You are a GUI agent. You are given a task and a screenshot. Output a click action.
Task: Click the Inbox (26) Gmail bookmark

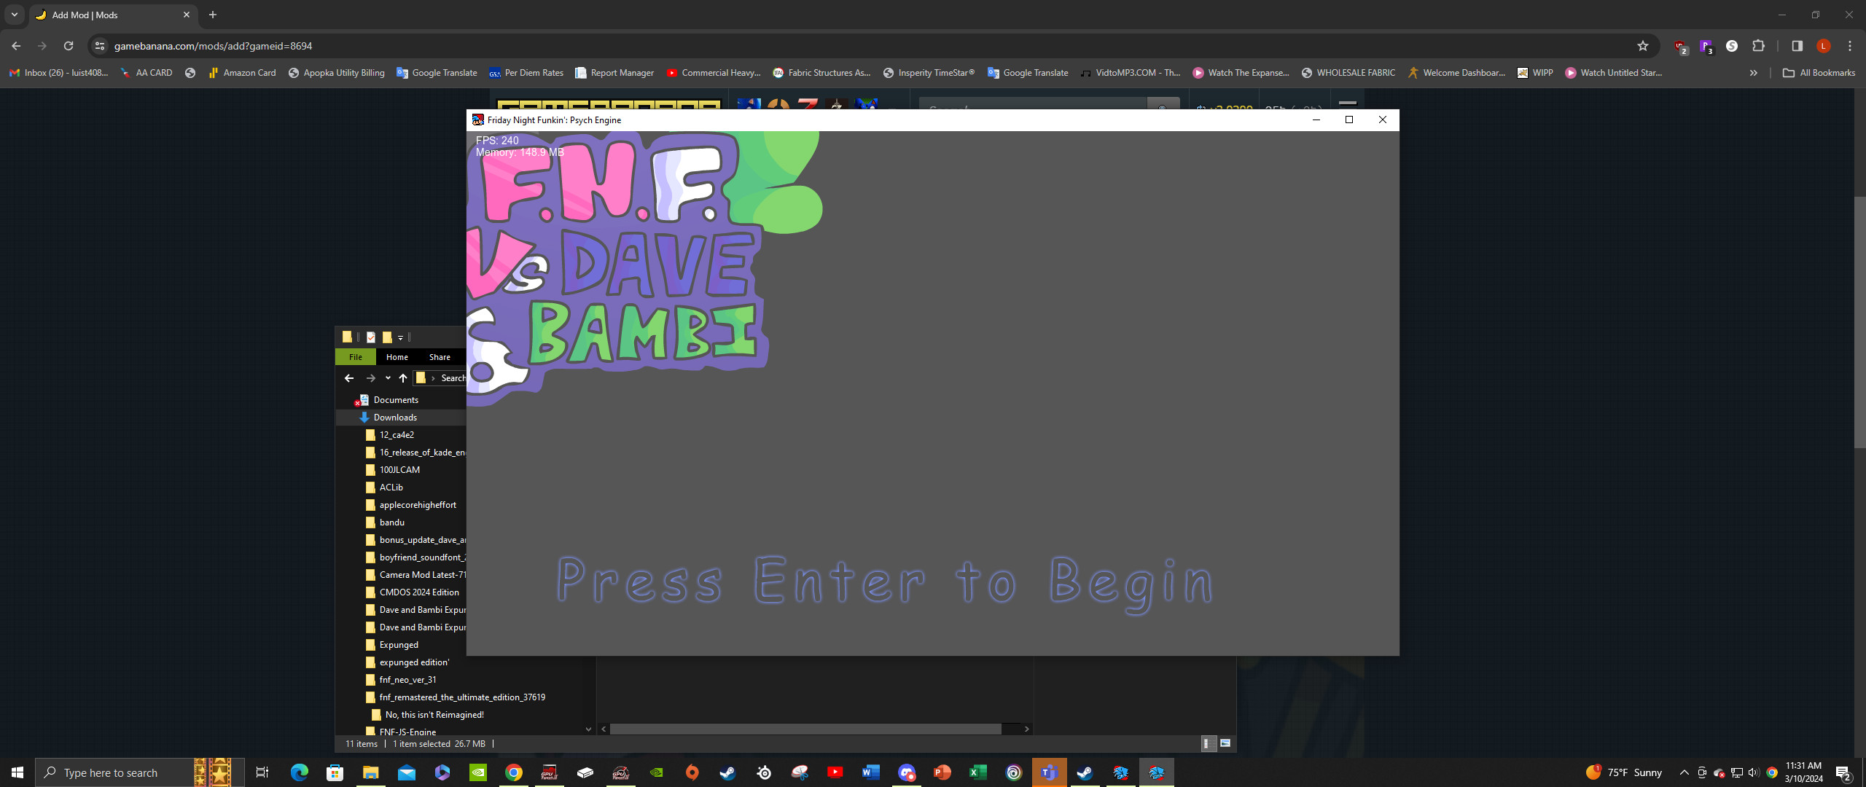click(58, 73)
